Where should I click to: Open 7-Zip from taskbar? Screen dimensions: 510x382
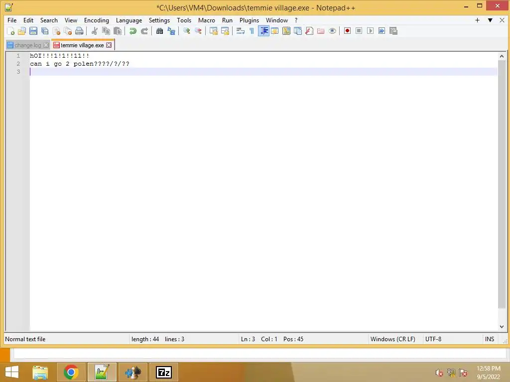[163, 372]
